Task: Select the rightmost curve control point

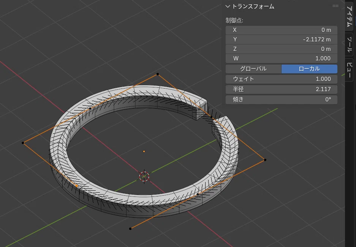Action: (x=265, y=160)
